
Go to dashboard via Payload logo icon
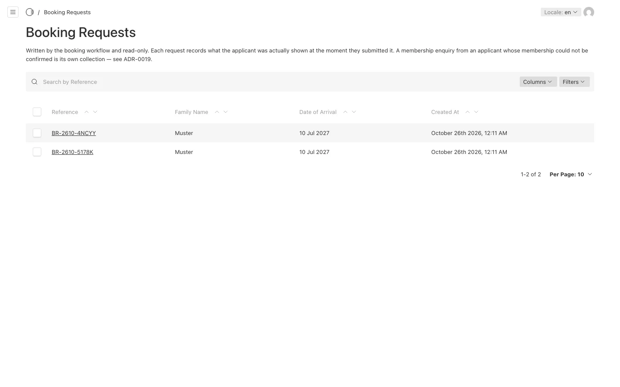[30, 12]
